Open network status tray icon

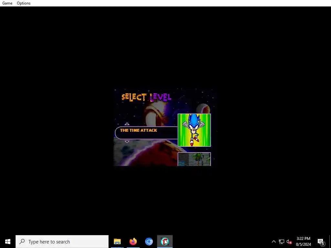point(282,242)
